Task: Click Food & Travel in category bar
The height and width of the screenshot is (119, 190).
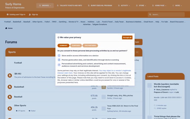Action: 107,22
